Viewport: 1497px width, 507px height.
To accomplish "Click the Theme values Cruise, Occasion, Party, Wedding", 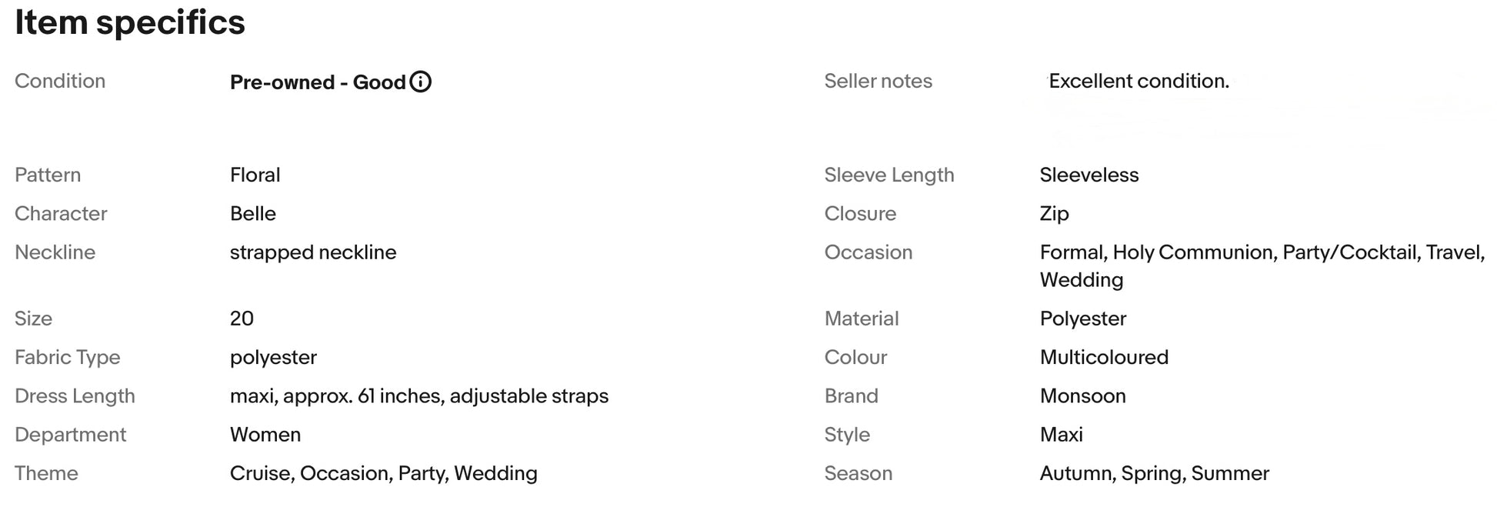I will [x=384, y=473].
